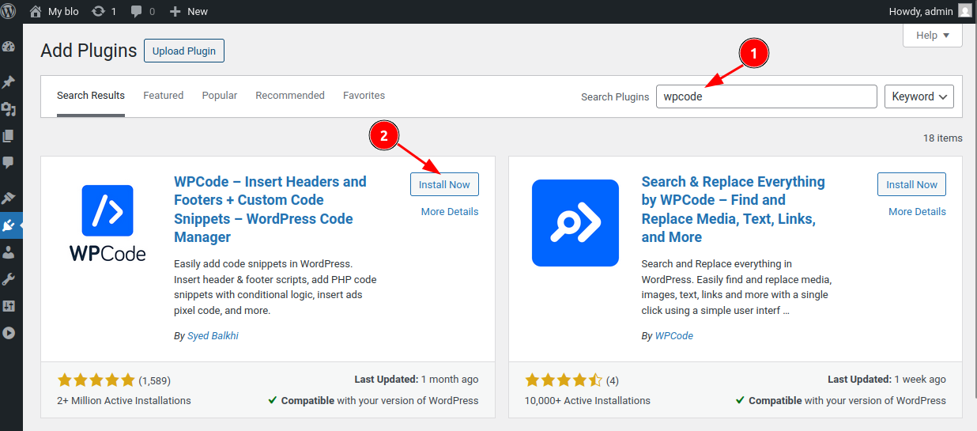Screen dimensions: 977x431
Task: Click the 18 items count text
Action: pos(943,138)
